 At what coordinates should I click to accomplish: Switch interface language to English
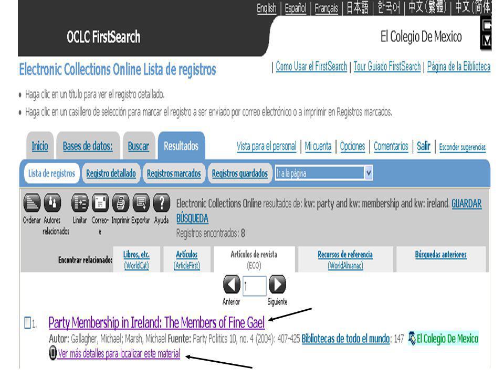click(267, 8)
